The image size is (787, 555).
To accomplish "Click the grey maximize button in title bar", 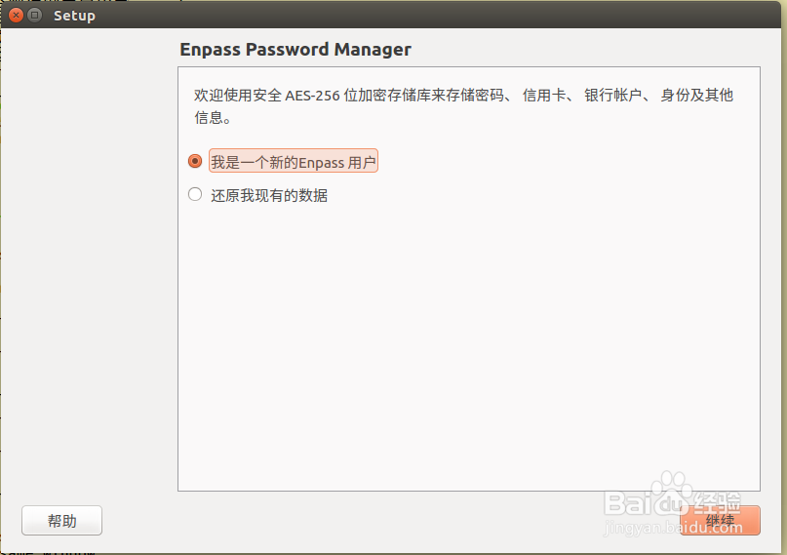I will point(34,16).
